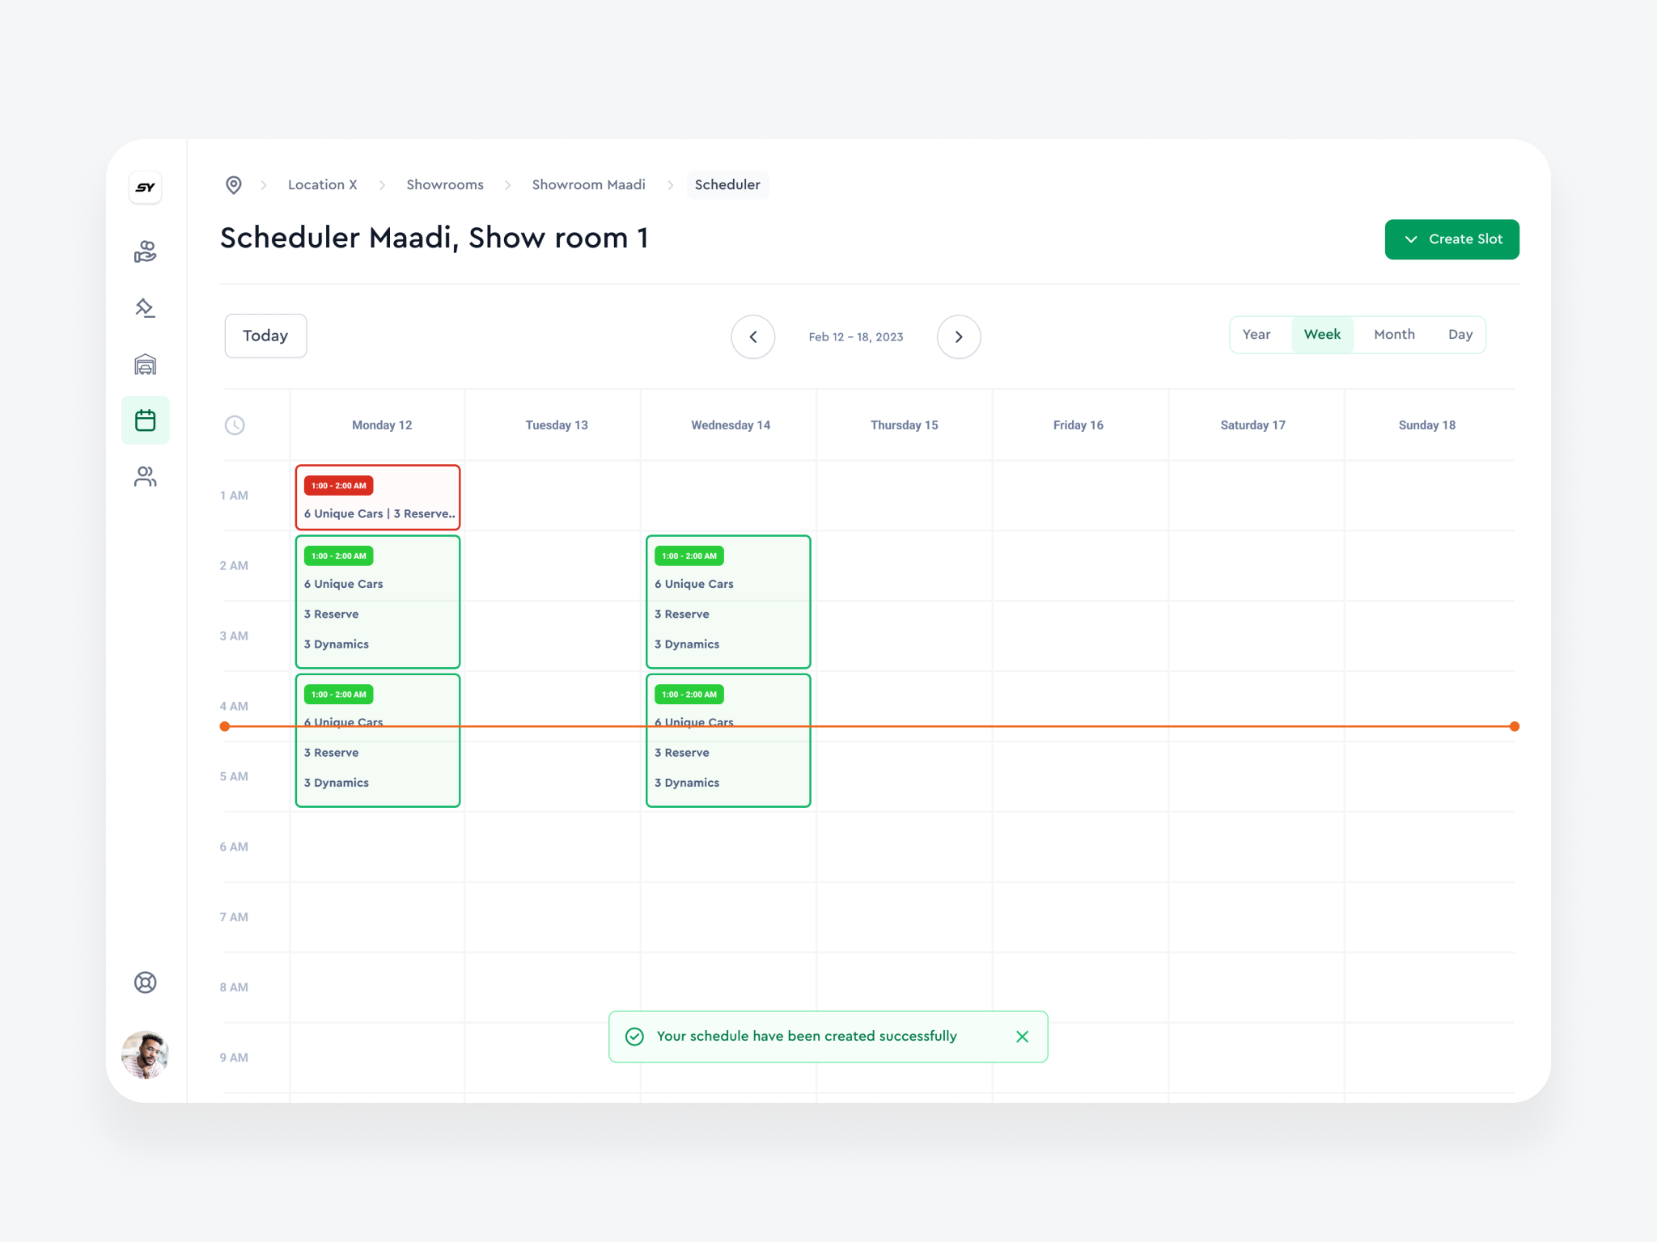The image size is (1657, 1242).
Task: Open the auction gavel sidebar icon
Action: coord(146,308)
